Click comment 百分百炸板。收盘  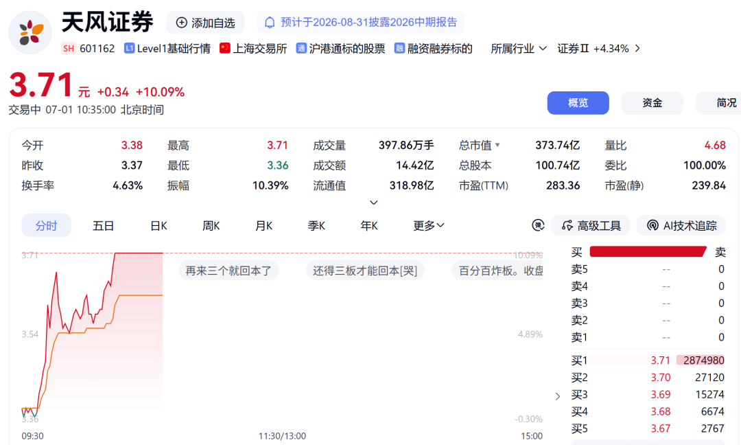pos(497,271)
